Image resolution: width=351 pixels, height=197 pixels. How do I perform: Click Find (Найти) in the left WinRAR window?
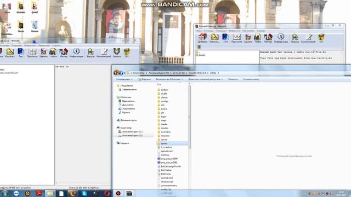(53, 53)
